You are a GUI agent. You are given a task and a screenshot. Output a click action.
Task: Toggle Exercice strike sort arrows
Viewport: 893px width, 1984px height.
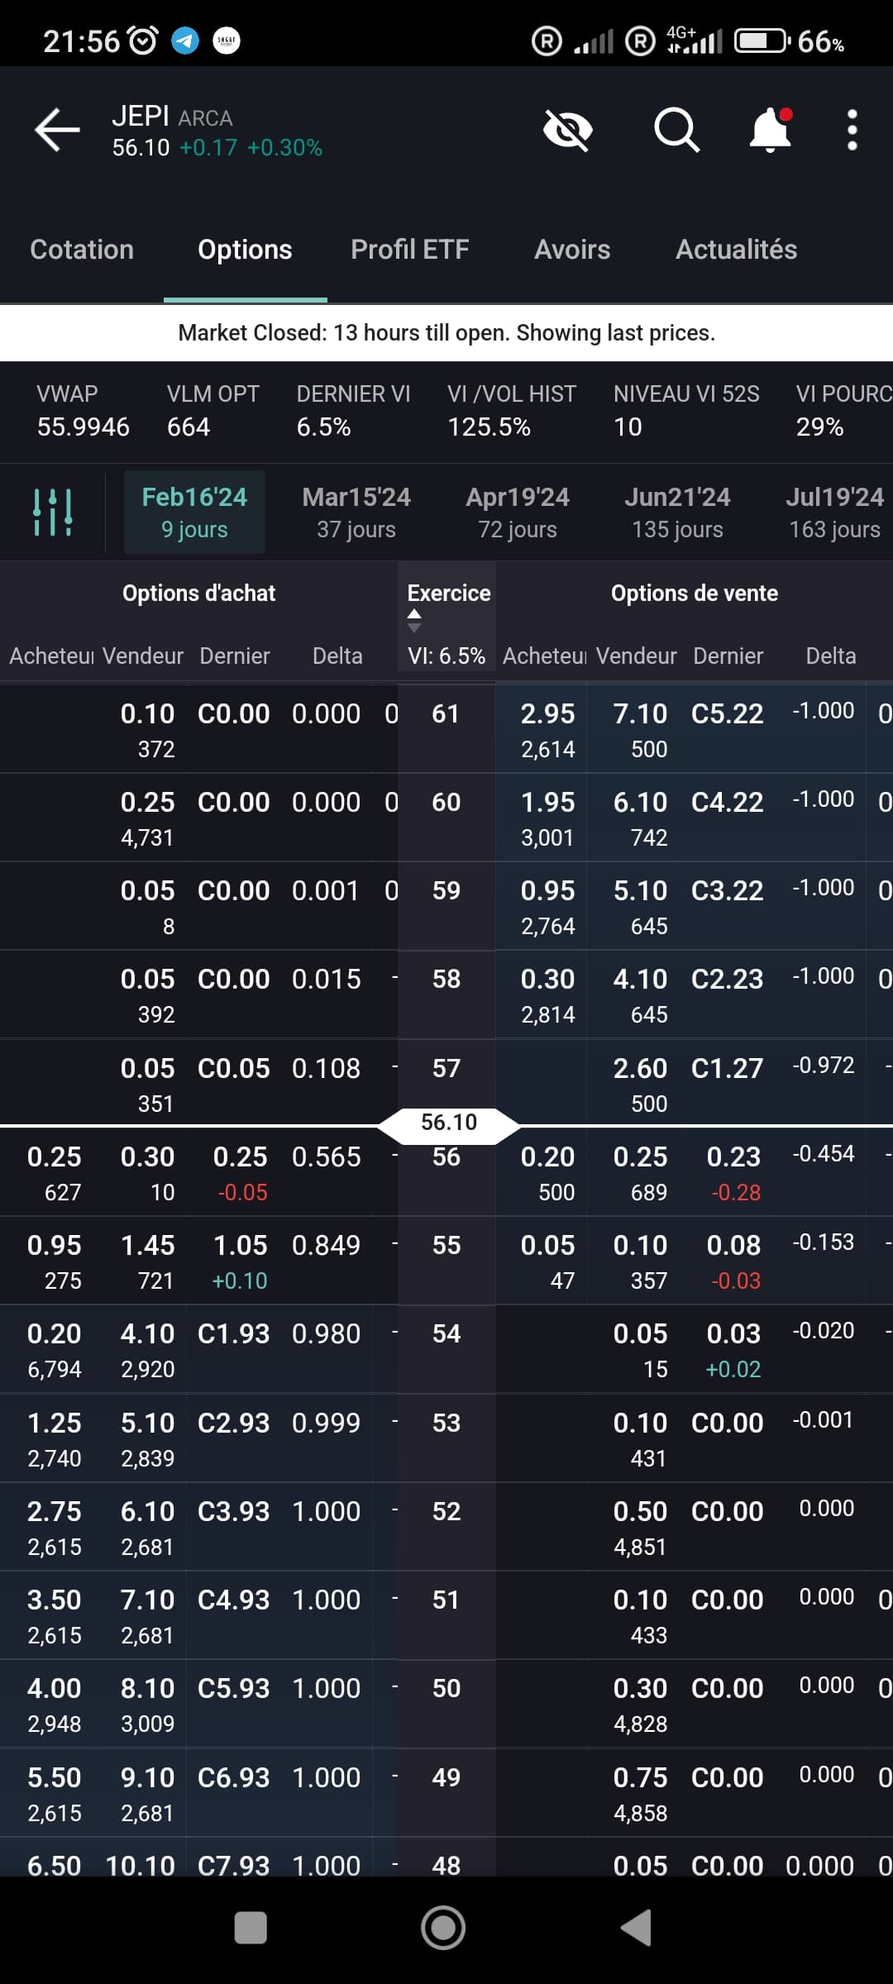point(414,621)
